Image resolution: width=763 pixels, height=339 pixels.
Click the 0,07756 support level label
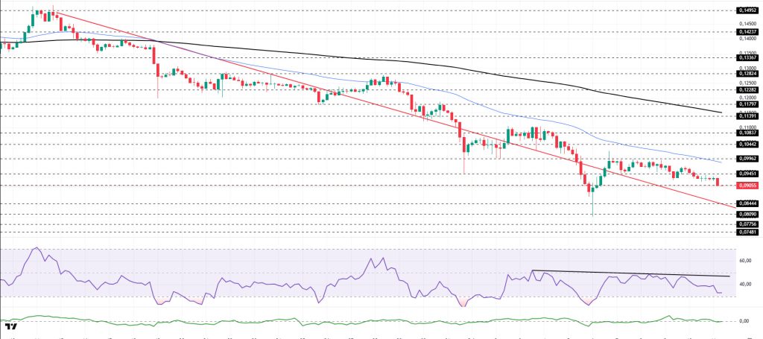[747, 224]
